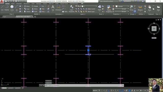Expand the Utilities panel

(x=142, y=14)
